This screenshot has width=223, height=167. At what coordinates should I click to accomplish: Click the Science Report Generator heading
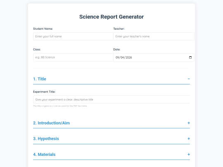[x=111, y=17]
